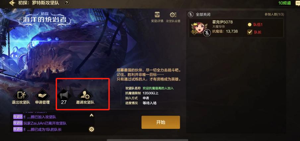The width and height of the screenshot is (300, 141).
Task: Click the 退出攻坚队 exit icon
Action: (21, 95)
